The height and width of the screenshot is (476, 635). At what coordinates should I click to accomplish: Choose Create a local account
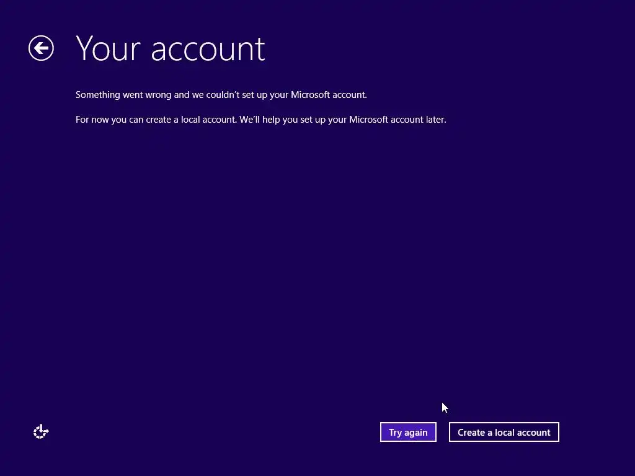(x=504, y=432)
